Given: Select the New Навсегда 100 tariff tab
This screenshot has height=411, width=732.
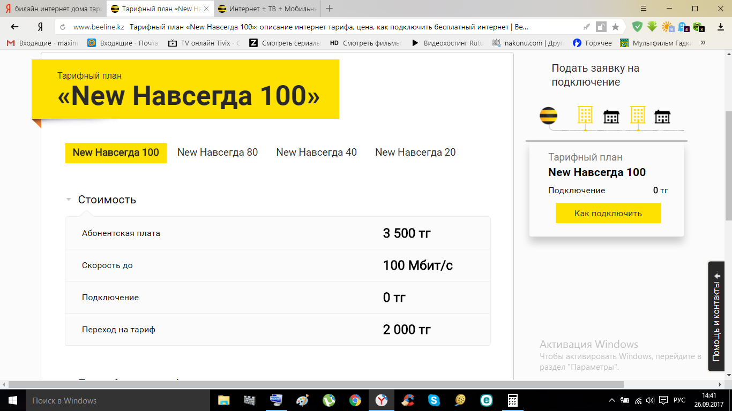Looking at the screenshot, I should pos(116,153).
